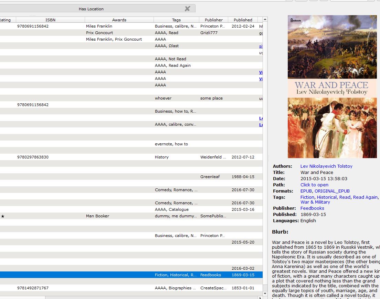Screen dimensions: 380x299
Task: Click the Historical tag link
Action: [x=327, y=197]
